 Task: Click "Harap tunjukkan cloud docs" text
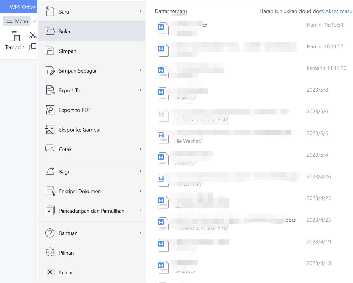[292, 11]
